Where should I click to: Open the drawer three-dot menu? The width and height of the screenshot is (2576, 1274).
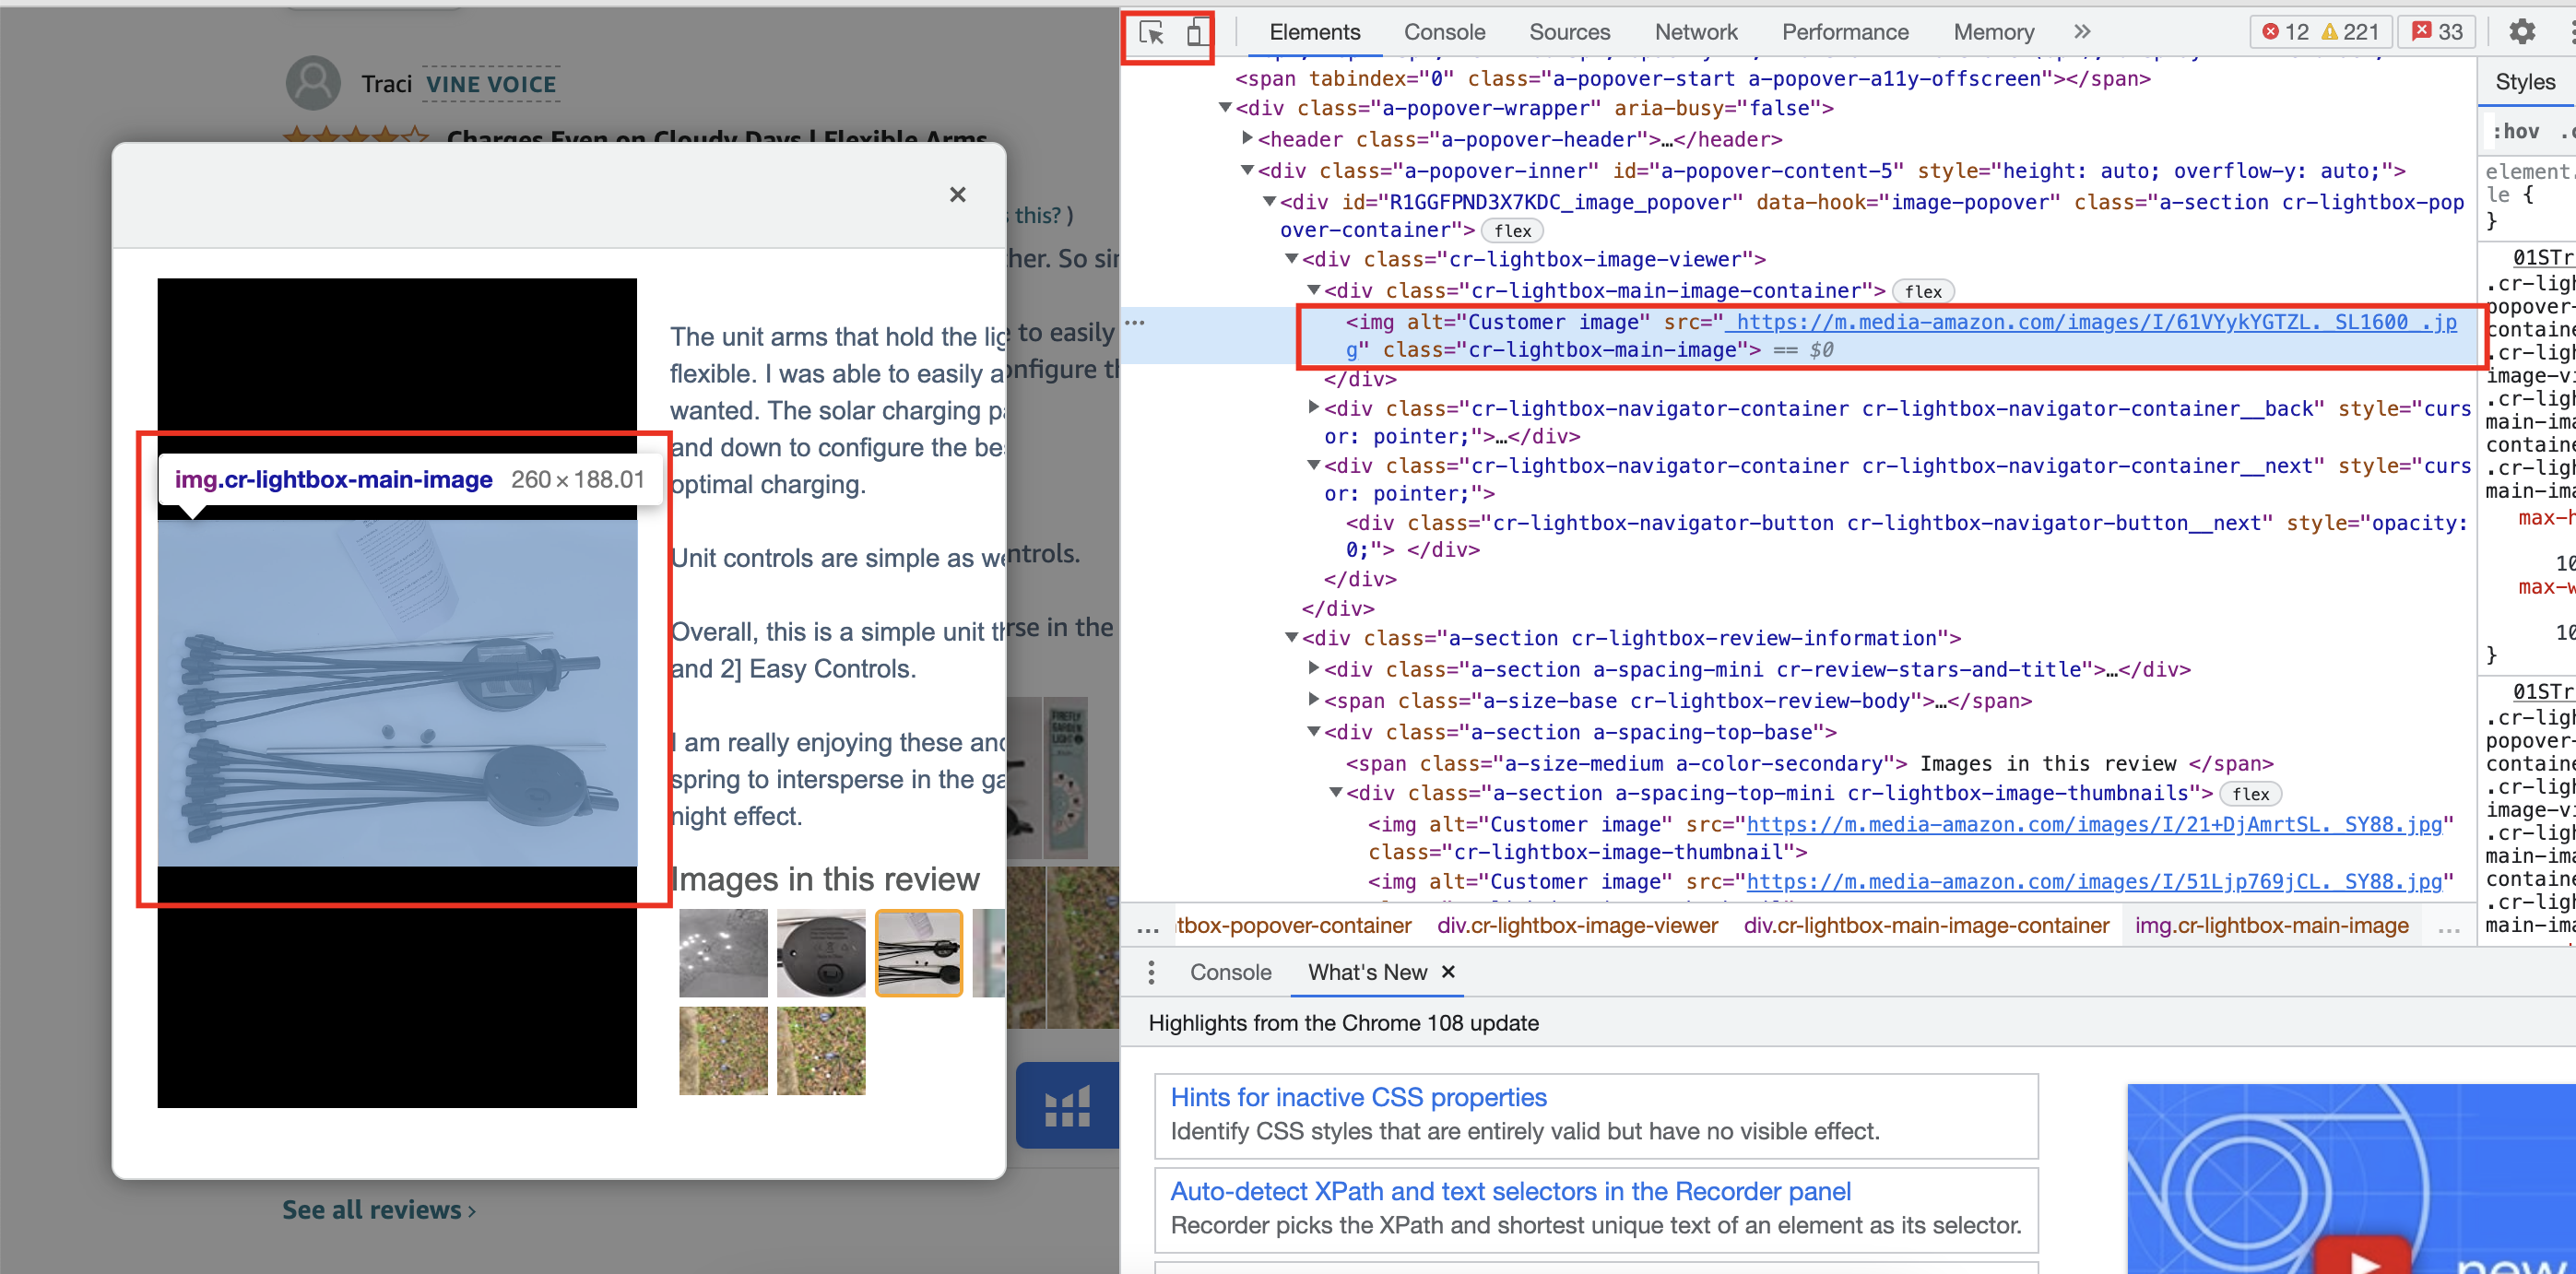(x=1151, y=972)
